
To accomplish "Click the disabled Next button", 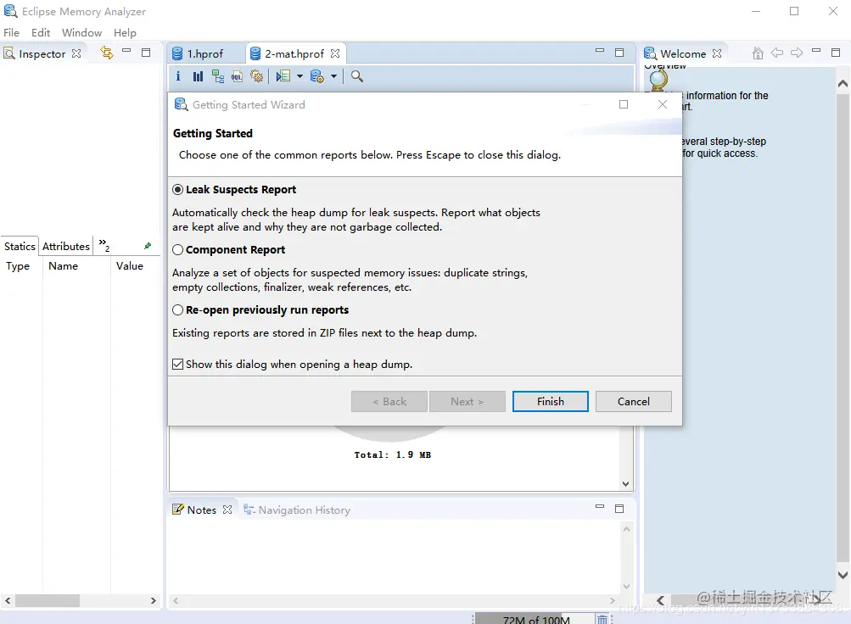I will point(467,401).
